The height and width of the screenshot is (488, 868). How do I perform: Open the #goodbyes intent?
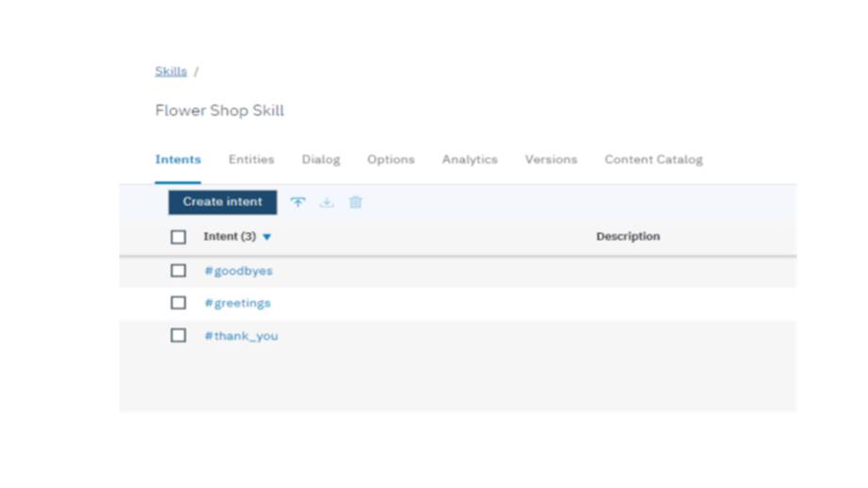238,271
